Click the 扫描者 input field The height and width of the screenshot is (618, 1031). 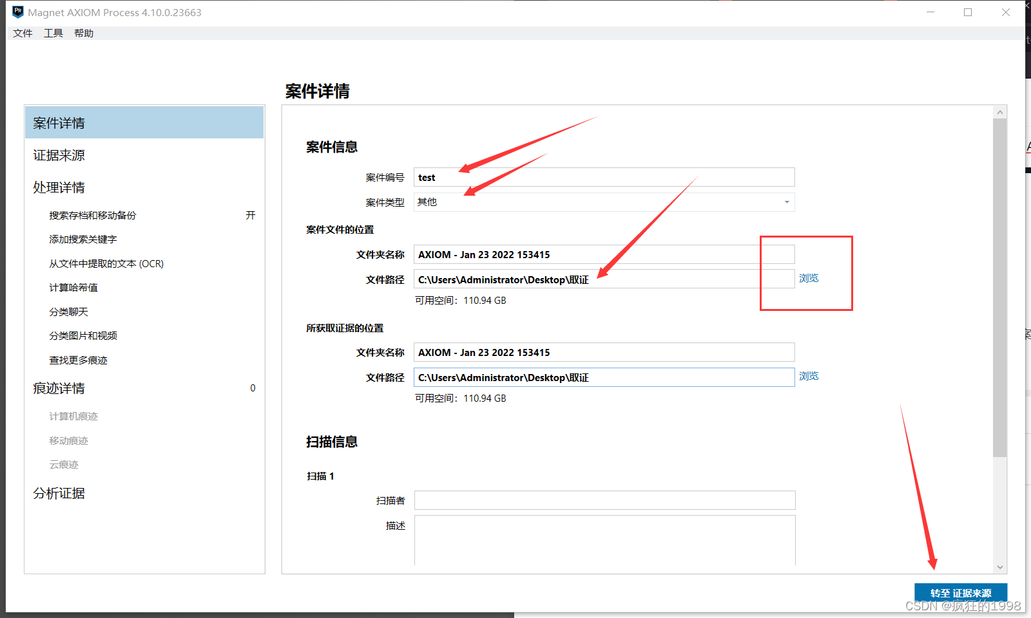(x=604, y=500)
